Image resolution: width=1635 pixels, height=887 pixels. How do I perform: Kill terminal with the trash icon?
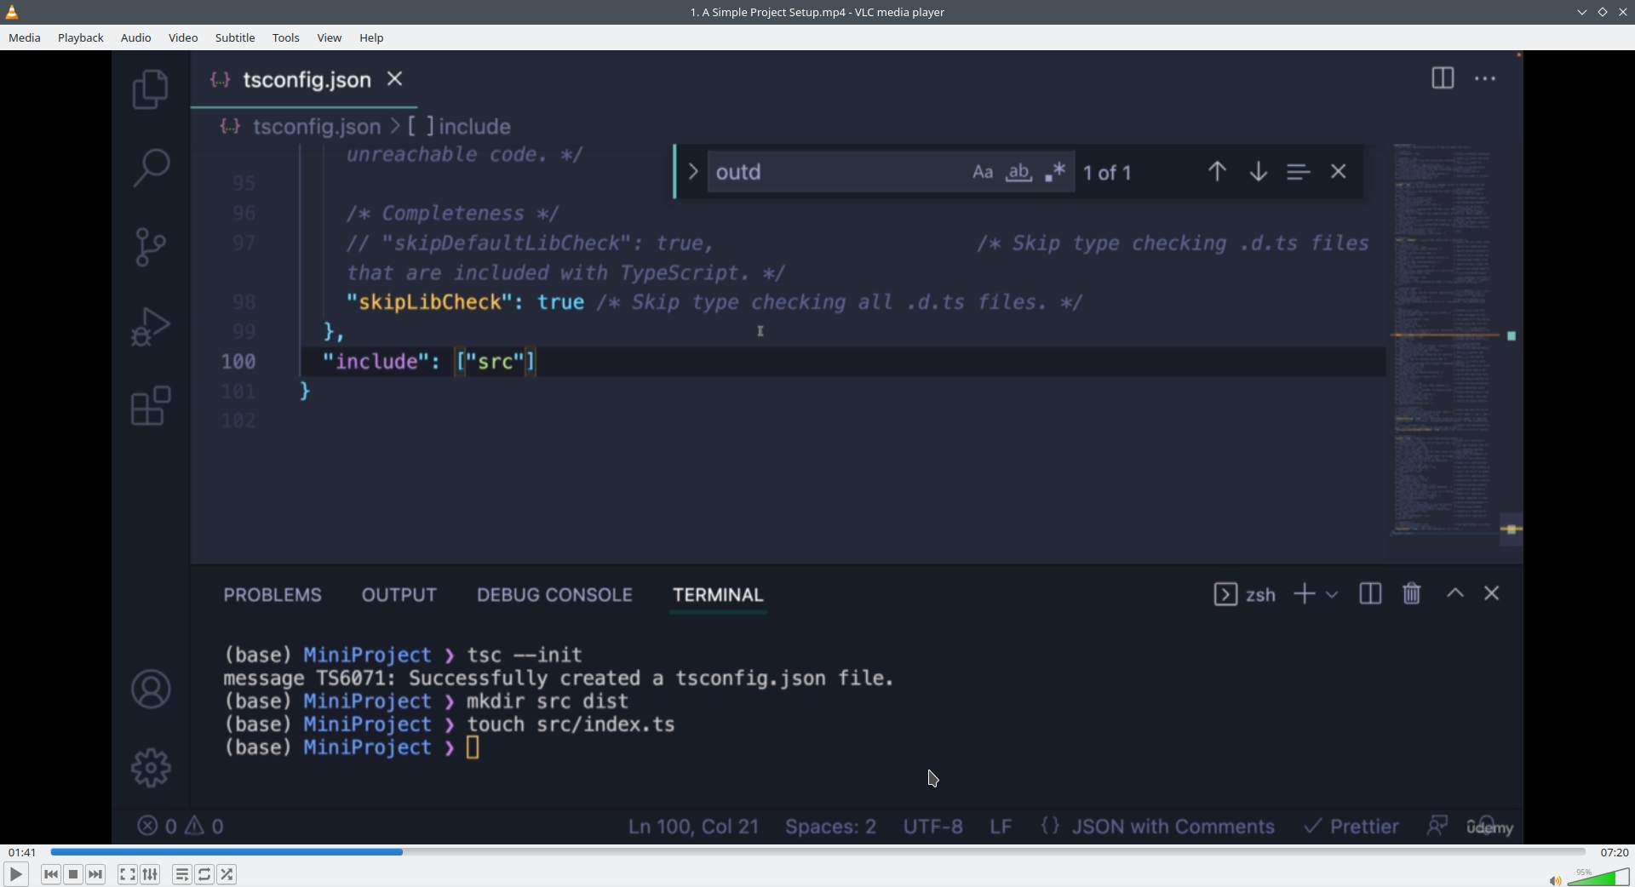click(1412, 594)
